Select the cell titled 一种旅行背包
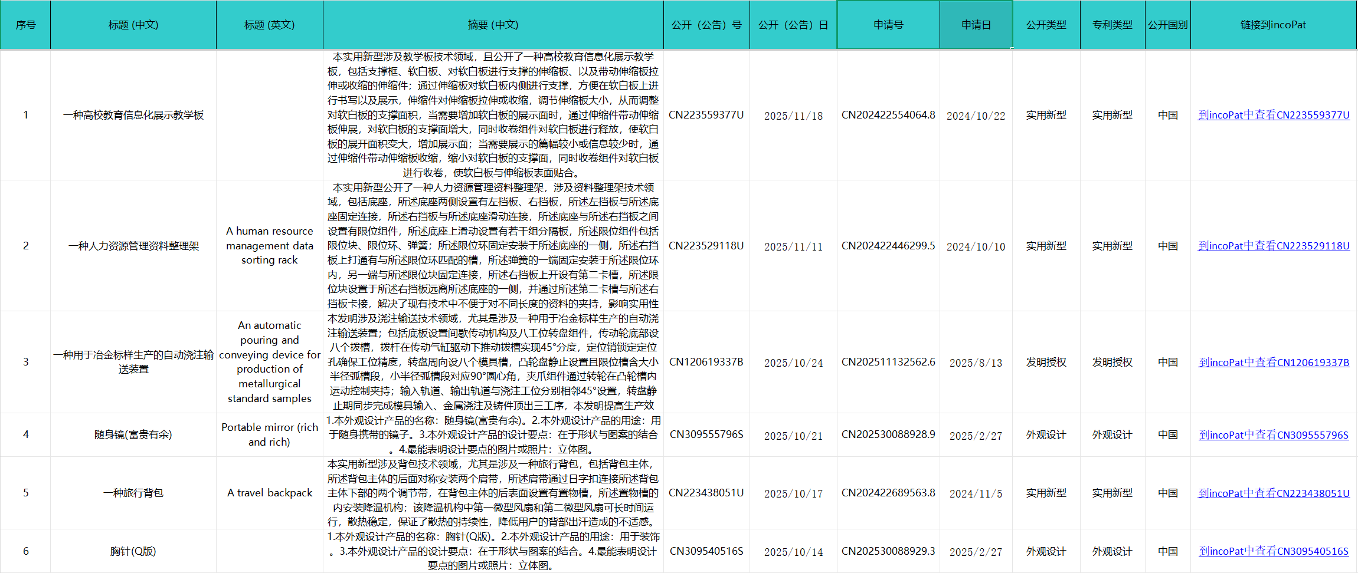1358x573 pixels. click(133, 493)
